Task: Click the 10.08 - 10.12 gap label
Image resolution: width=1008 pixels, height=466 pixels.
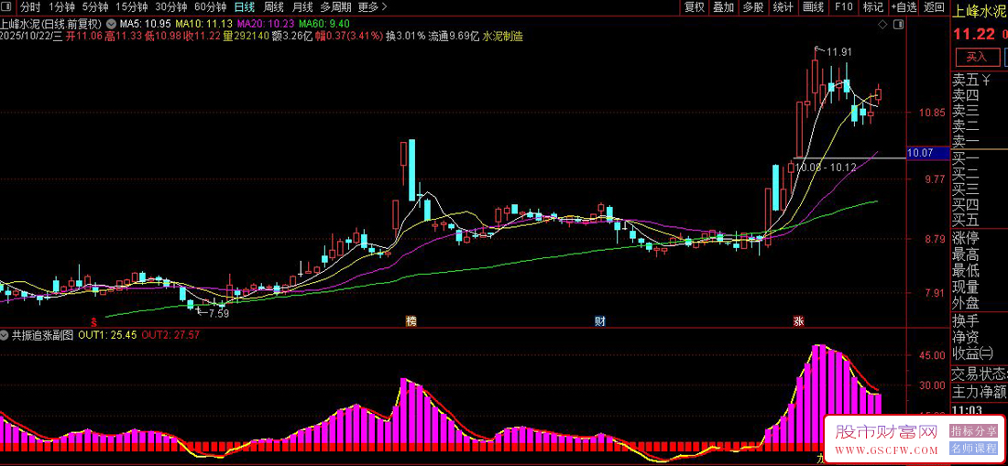Action: coord(826,167)
